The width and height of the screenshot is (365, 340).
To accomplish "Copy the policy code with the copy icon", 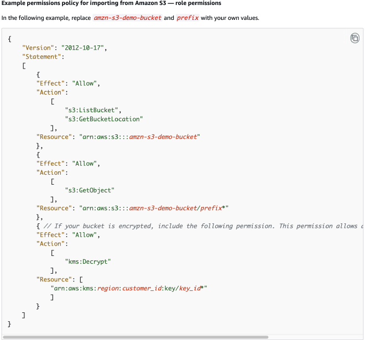I will coord(354,38).
